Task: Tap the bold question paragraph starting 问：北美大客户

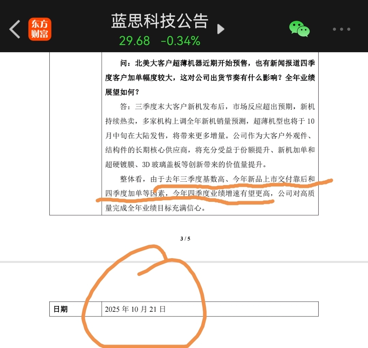Action: pyautogui.click(x=210, y=78)
